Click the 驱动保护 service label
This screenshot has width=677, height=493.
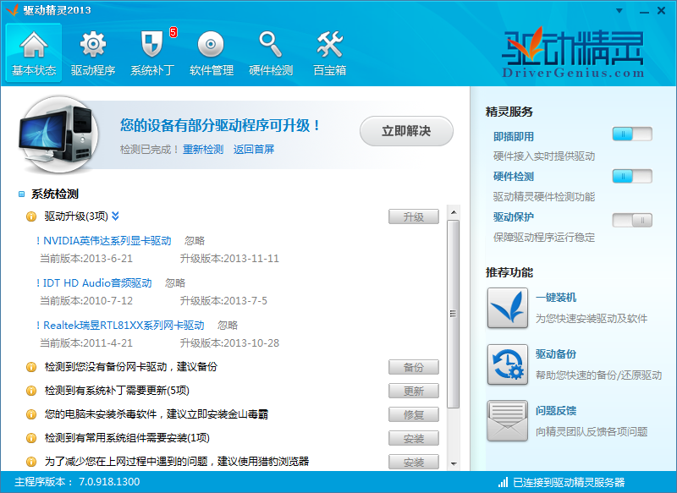(514, 217)
